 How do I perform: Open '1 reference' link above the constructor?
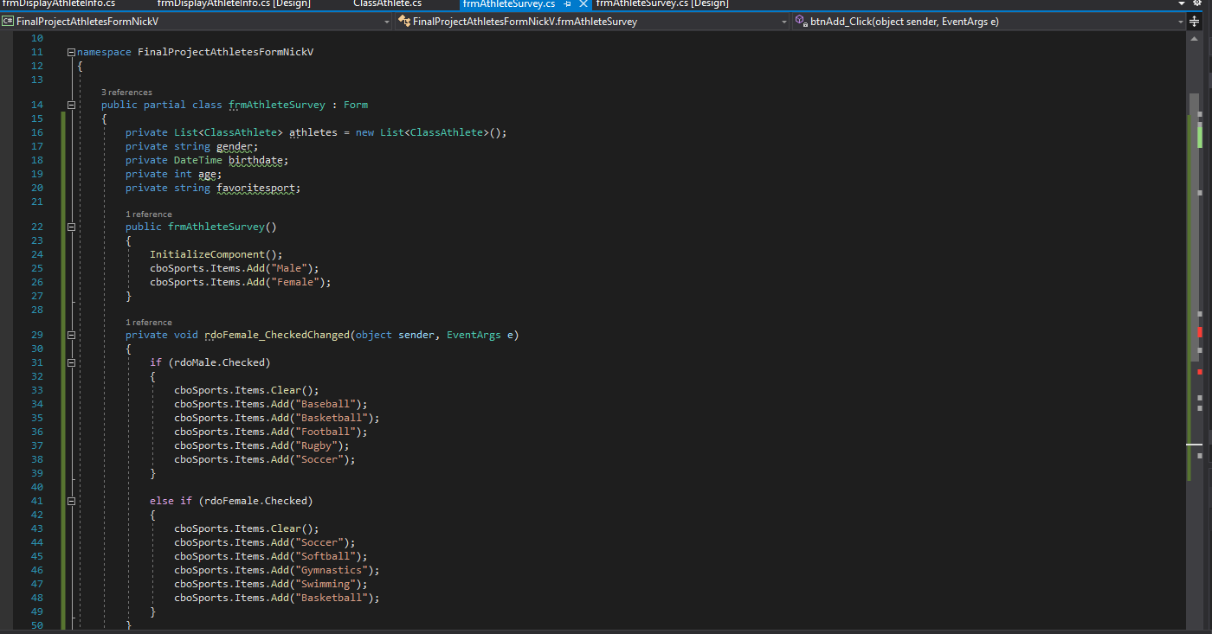[x=148, y=215]
